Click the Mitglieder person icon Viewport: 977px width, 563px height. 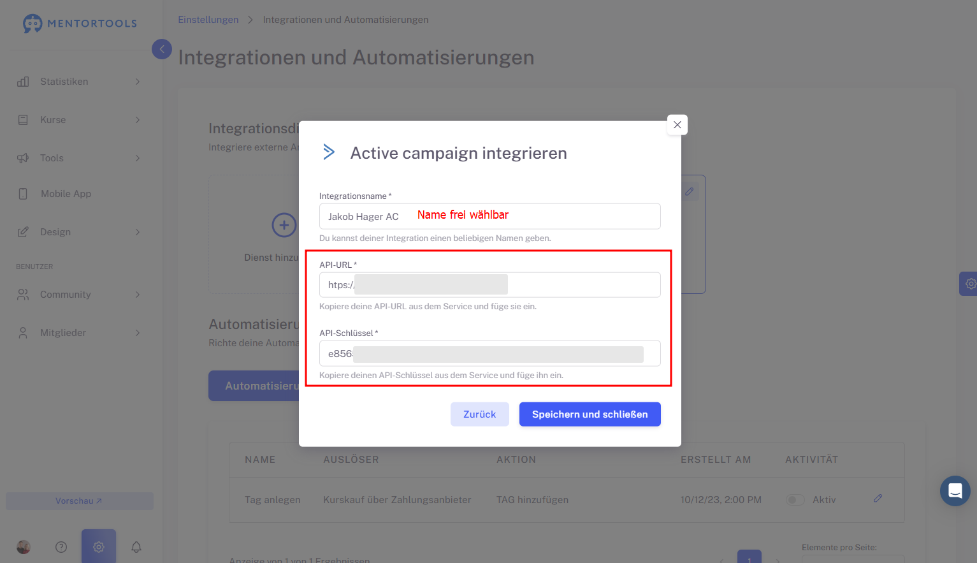(x=23, y=333)
